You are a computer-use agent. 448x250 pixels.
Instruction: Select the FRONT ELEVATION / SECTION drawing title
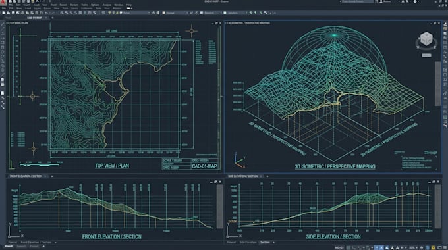[112, 237]
